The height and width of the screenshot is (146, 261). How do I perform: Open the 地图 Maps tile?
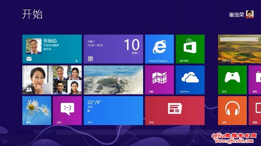(x=159, y=80)
